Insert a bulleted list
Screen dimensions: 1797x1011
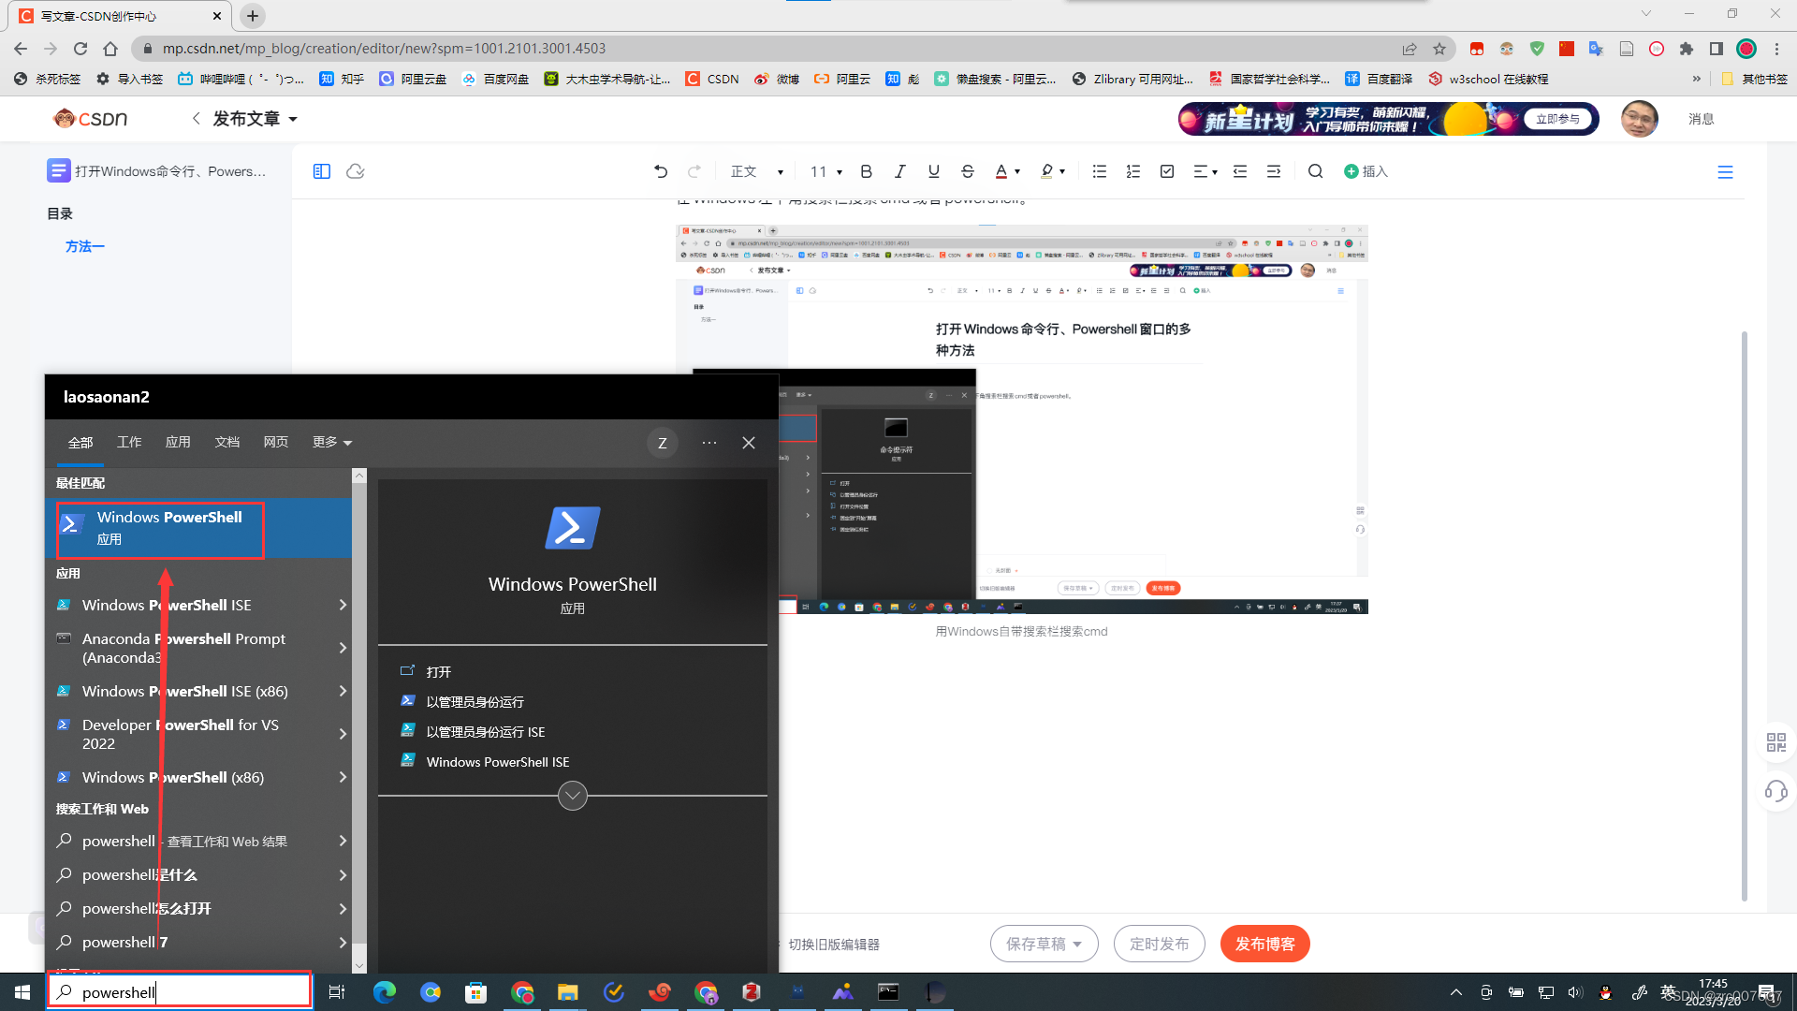point(1100,171)
